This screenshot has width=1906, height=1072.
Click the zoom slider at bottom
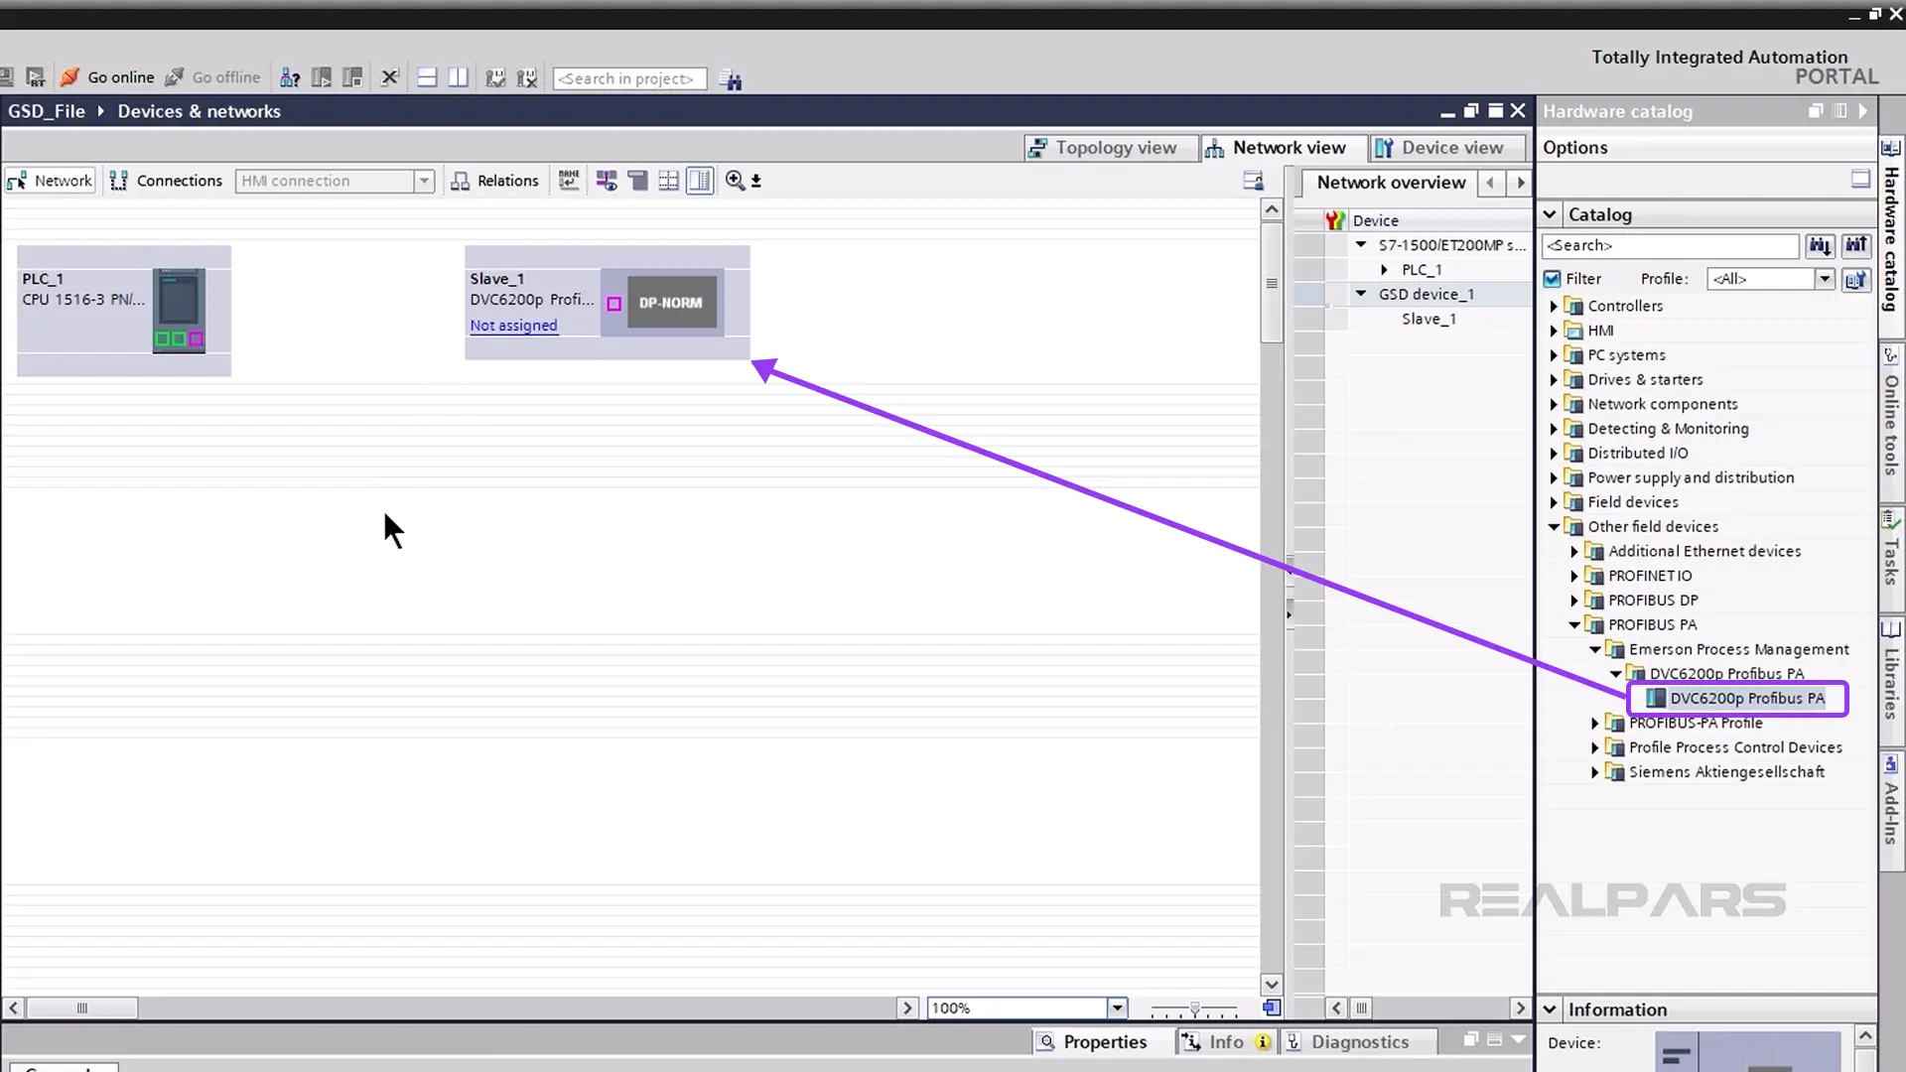coord(1194,1008)
